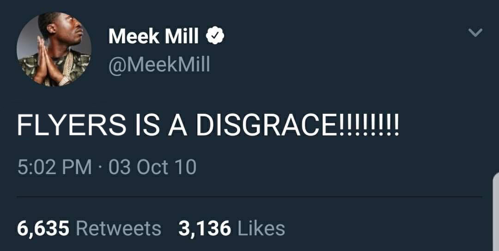Viewport: 499px width, 251px height.
Task: Click the 6,635 retweet count number
Action: tap(43, 228)
